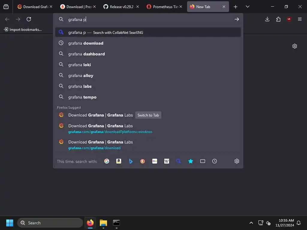
Task: Close the Download Grafana tab
Action: (51, 7)
